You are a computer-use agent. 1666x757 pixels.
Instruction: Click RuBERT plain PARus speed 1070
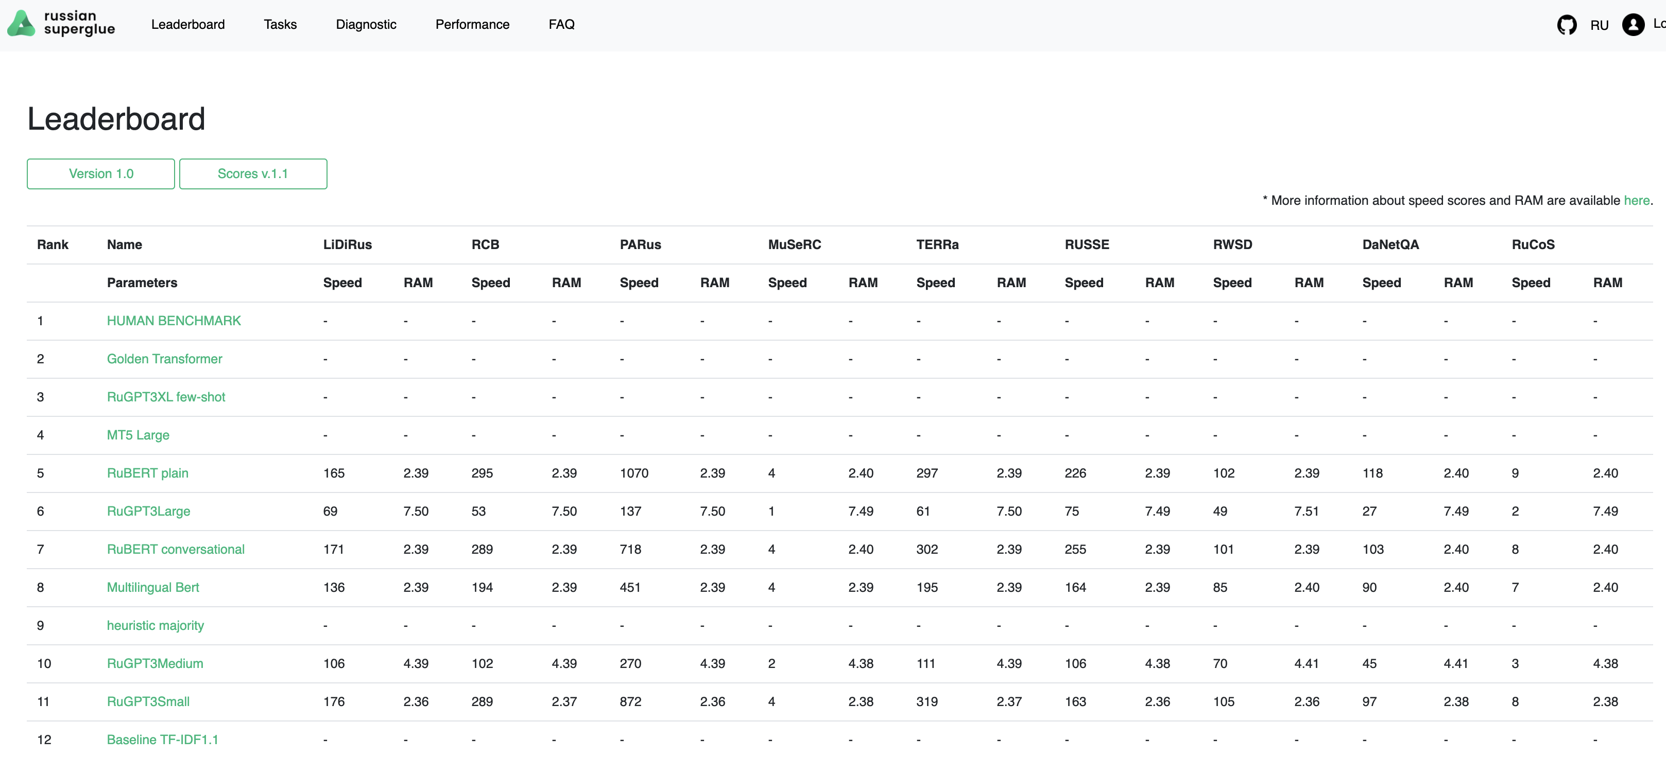tap(634, 473)
